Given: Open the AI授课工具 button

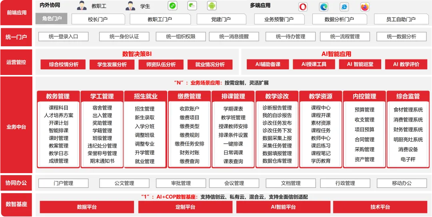Looking at the screenshot, I should (314, 64).
